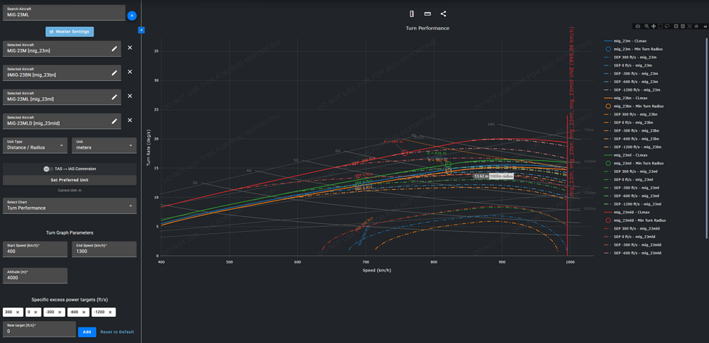Open the Unit Type dropdown
Image resolution: width=709 pixels, height=343 pixels.
tap(35, 145)
